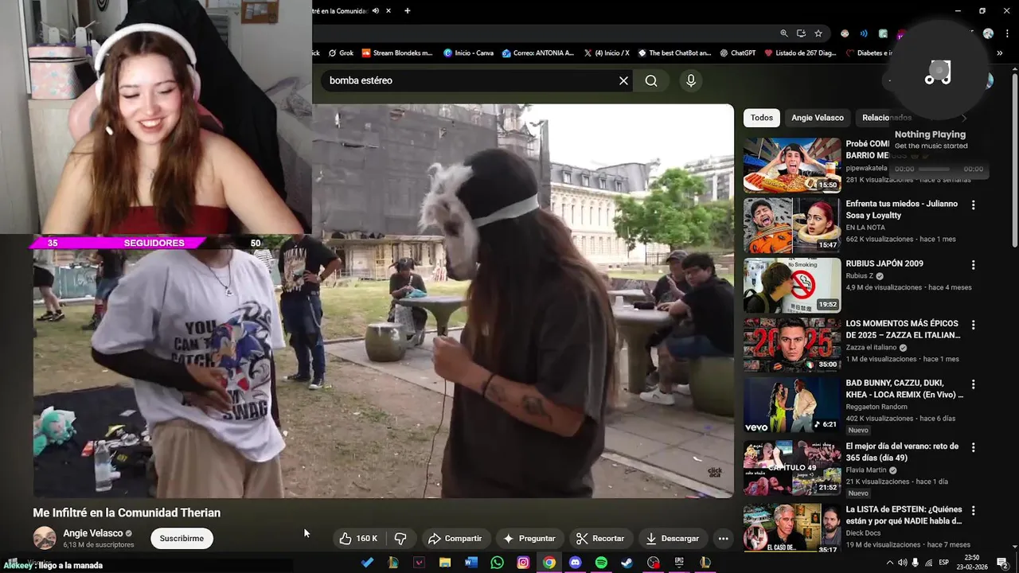Click the install app icon in address bar

coord(801,33)
